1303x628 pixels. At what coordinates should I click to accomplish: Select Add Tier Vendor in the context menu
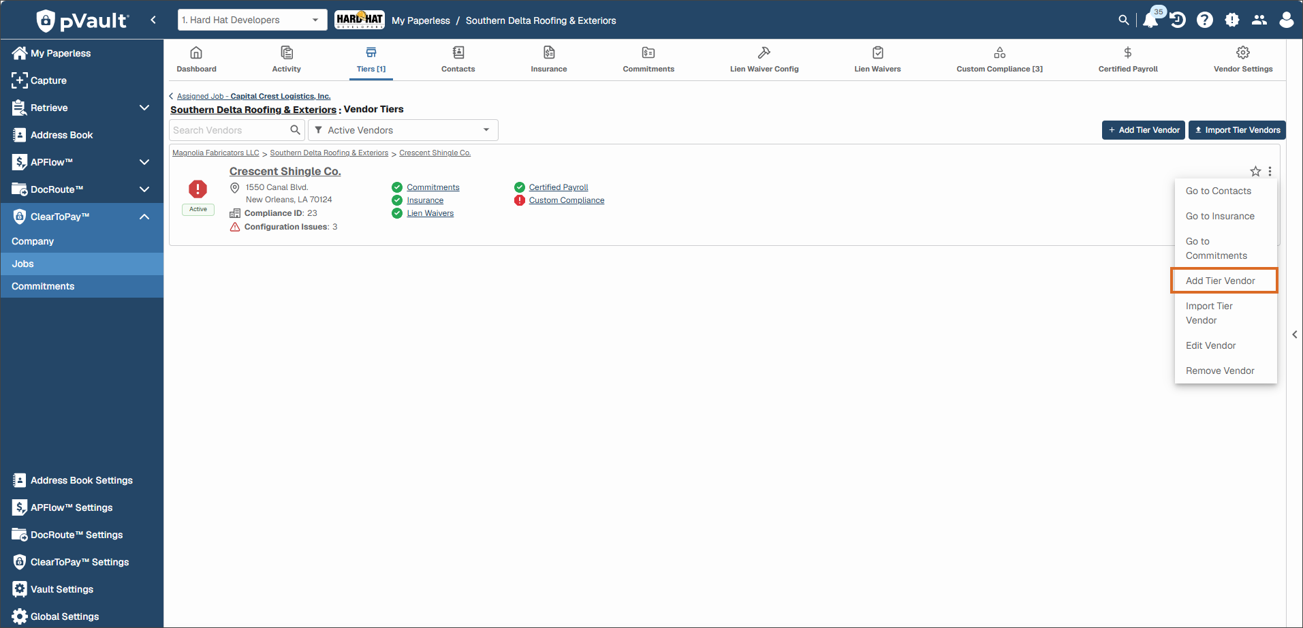1225,281
